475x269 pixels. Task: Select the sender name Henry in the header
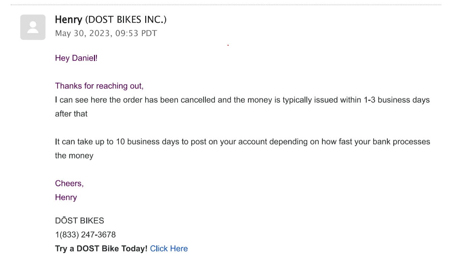[x=68, y=20]
